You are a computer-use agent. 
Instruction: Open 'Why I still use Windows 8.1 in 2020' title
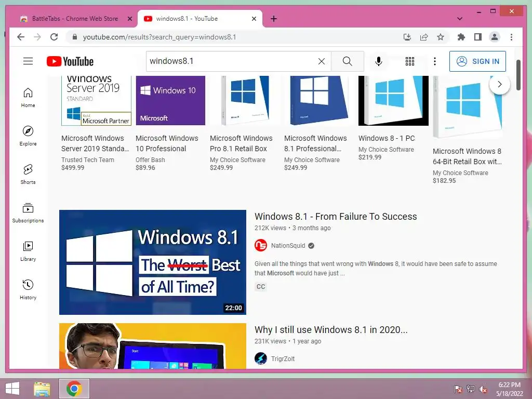tap(331, 329)
